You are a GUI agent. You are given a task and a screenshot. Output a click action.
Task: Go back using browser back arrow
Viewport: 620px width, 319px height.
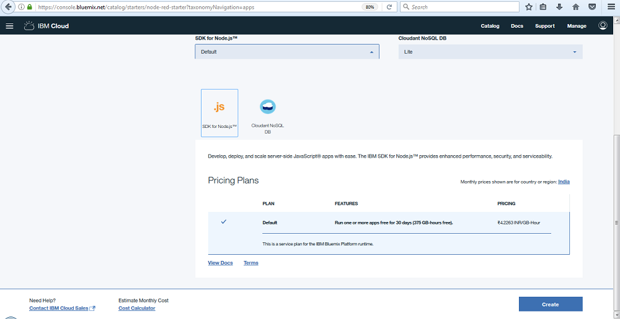(x=8, y=7)
